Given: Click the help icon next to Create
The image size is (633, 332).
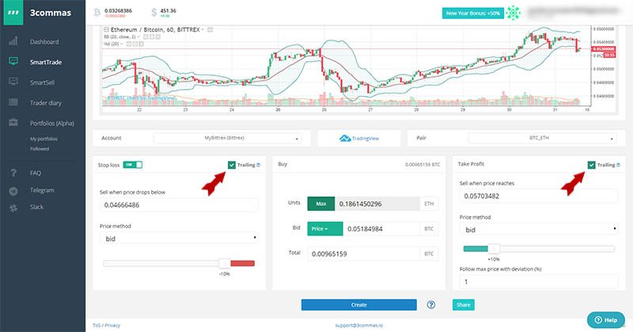Looking at the screenshot, I should click(431, 305).
